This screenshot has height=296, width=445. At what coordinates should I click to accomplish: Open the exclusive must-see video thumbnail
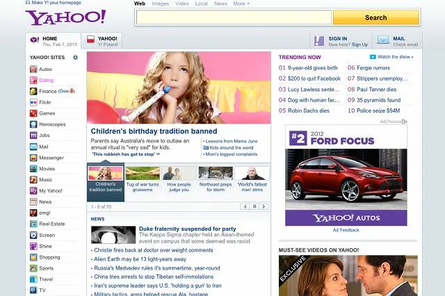tap(348, 276)
